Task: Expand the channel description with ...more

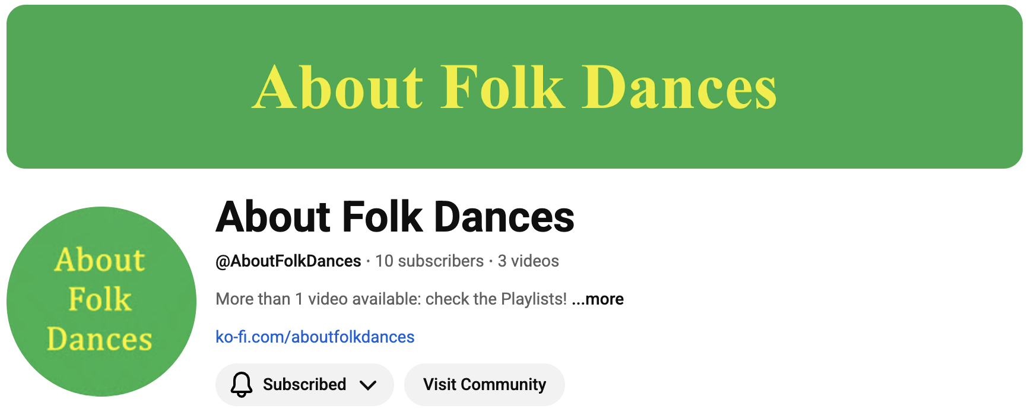Action: 598,299
